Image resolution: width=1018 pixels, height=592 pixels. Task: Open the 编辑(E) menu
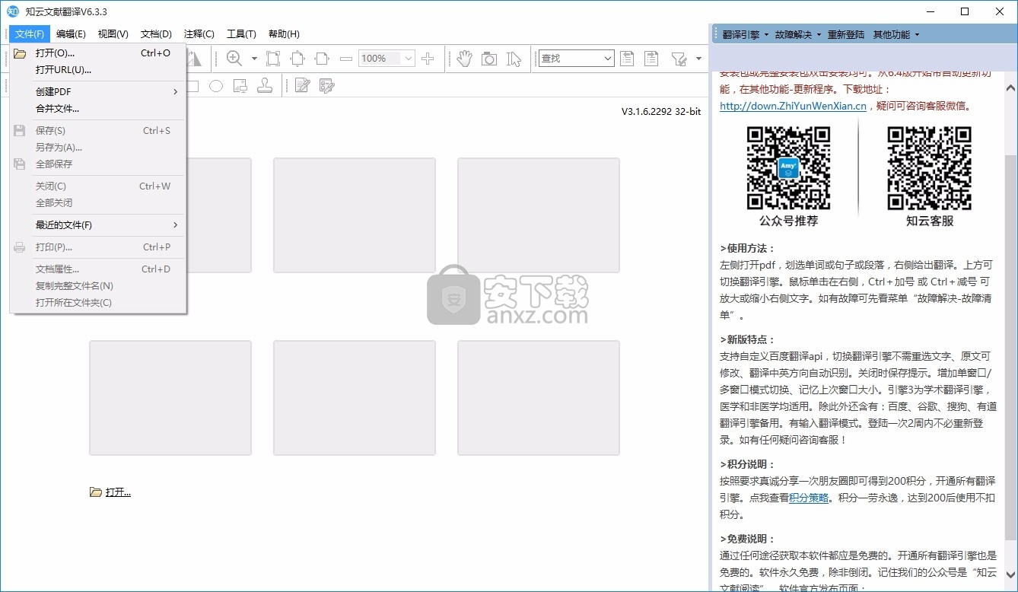point(71,33)
